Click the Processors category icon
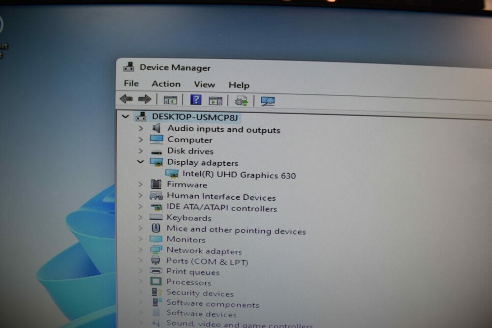492x328 pixels. [156, 281]
